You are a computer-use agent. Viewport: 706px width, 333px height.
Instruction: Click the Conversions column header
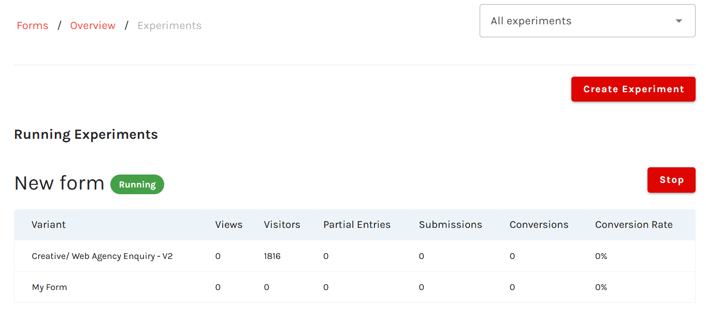pyautogui.click(x=539, y=225)
